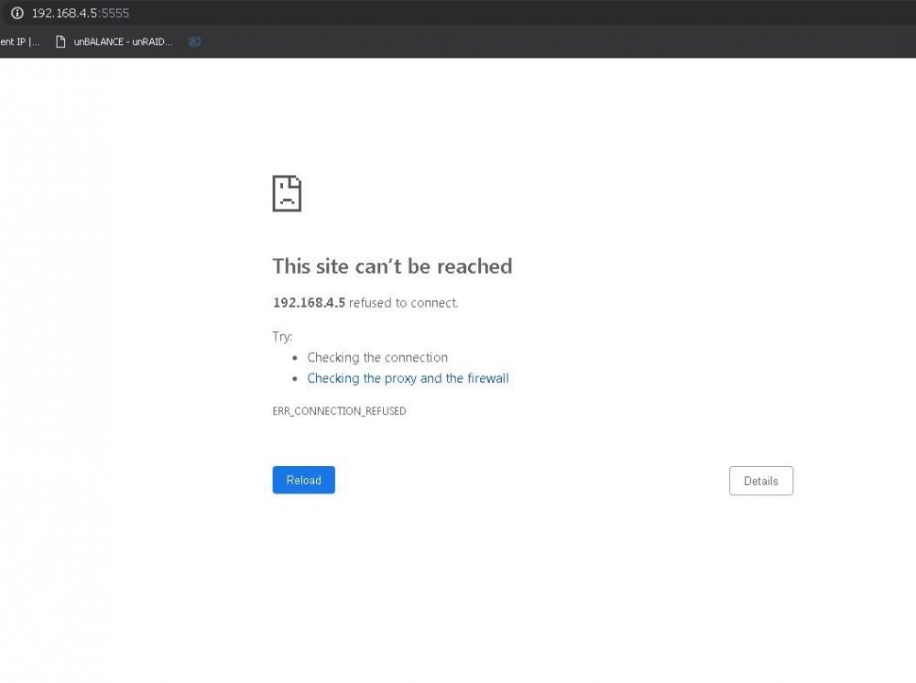Image resolution: width=916 pixels, height=683 pixels.
Task: Click 'This site can't be reached' heading
Action: 392,266
